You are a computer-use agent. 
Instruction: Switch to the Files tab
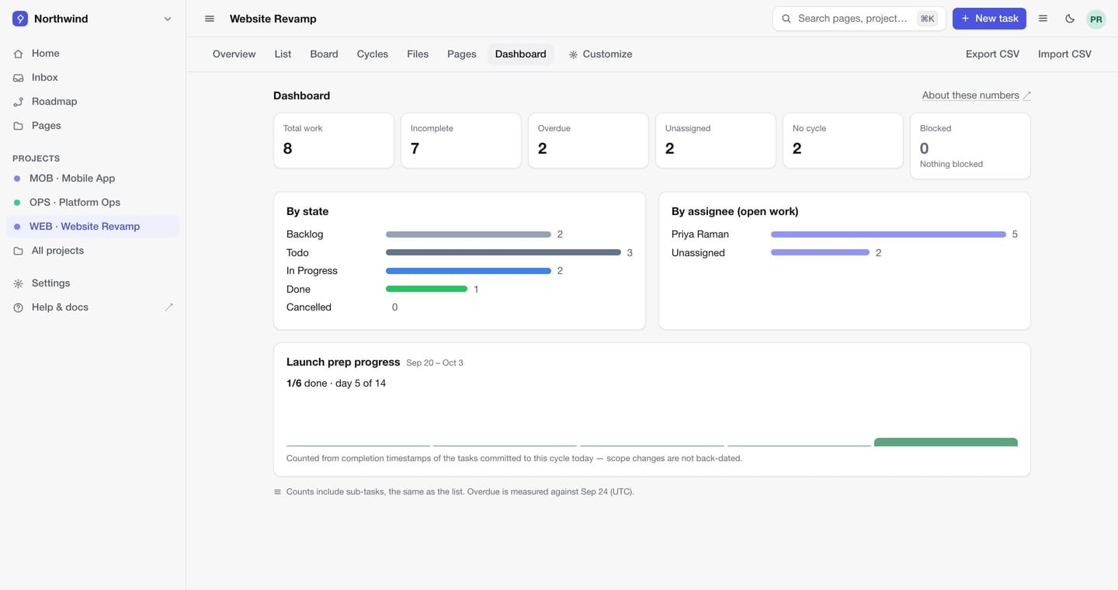tap(418, 54)
